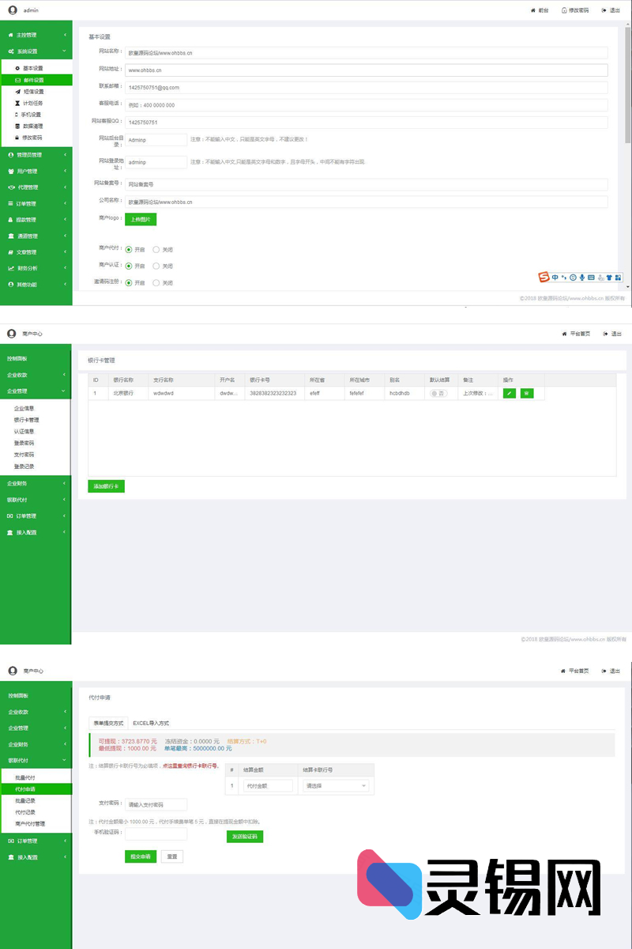This screenshot has height=949, width=632.
Task: Select 关闭 radio for 商户认证
Action: [x=156, y=266]
